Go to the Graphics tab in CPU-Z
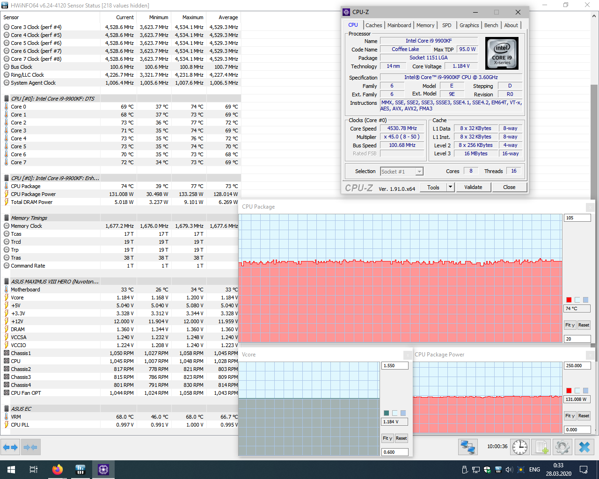 pyautogui.click(x=469, y=25)
